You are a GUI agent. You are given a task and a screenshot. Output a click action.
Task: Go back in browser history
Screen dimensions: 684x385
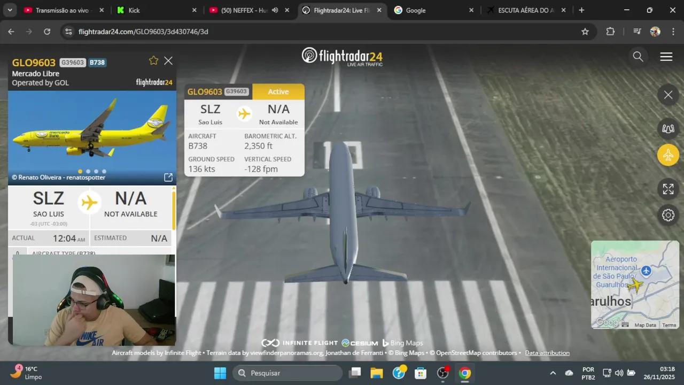pyautogui.click(x=11, y=32)
